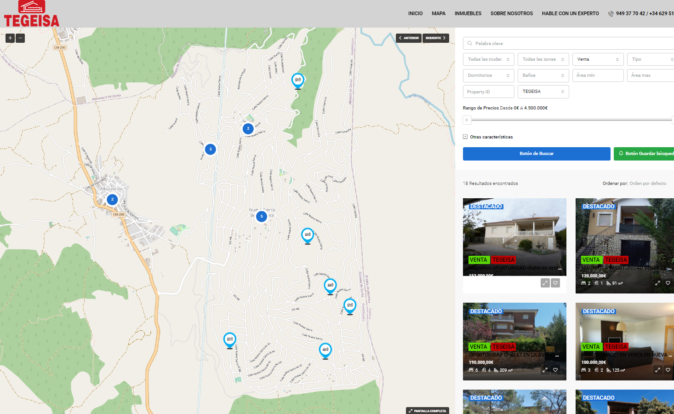
Task: Expand preview of the 152.000€ chalet listing
Action: (x=545, y=283)
